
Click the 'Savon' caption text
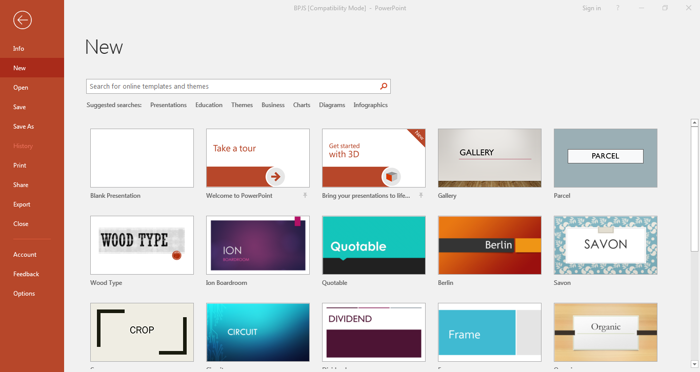click(562, 283)
